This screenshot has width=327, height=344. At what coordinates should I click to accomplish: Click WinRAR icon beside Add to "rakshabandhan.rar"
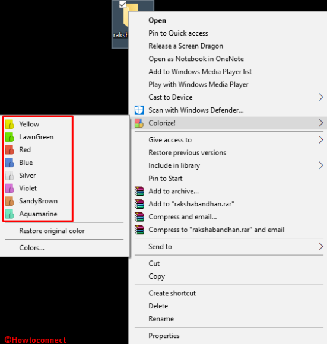139,204
